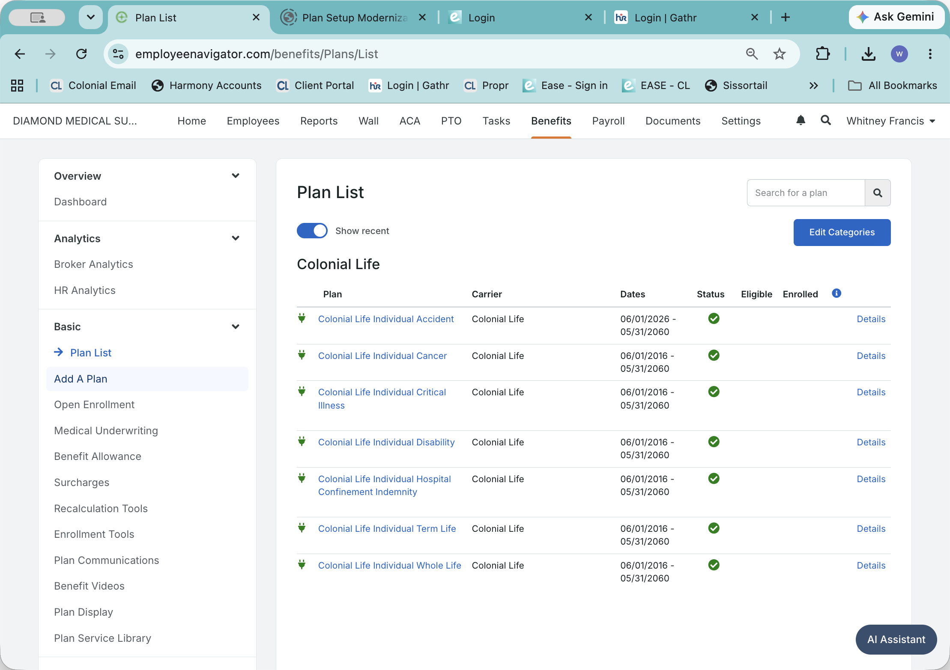950x670 pixels.
Task: Show hidden bookmarks with the double chevron
Action: (813, 86)
